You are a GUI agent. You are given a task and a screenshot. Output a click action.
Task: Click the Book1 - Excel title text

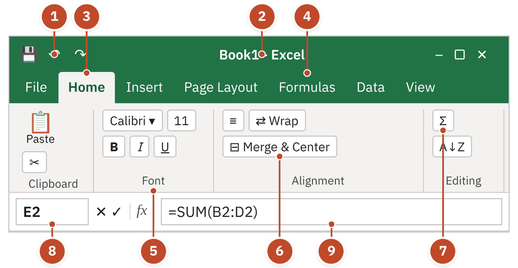pyautogui.click(x=262, y=55)
